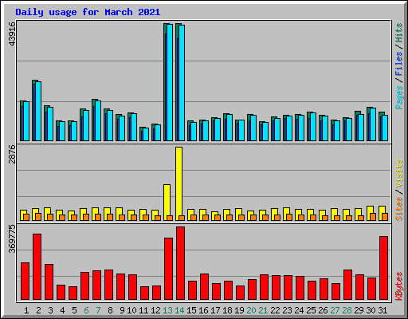Click the day 10 axis label
This screenshot has width=408, height=319.
click(131, 310)
